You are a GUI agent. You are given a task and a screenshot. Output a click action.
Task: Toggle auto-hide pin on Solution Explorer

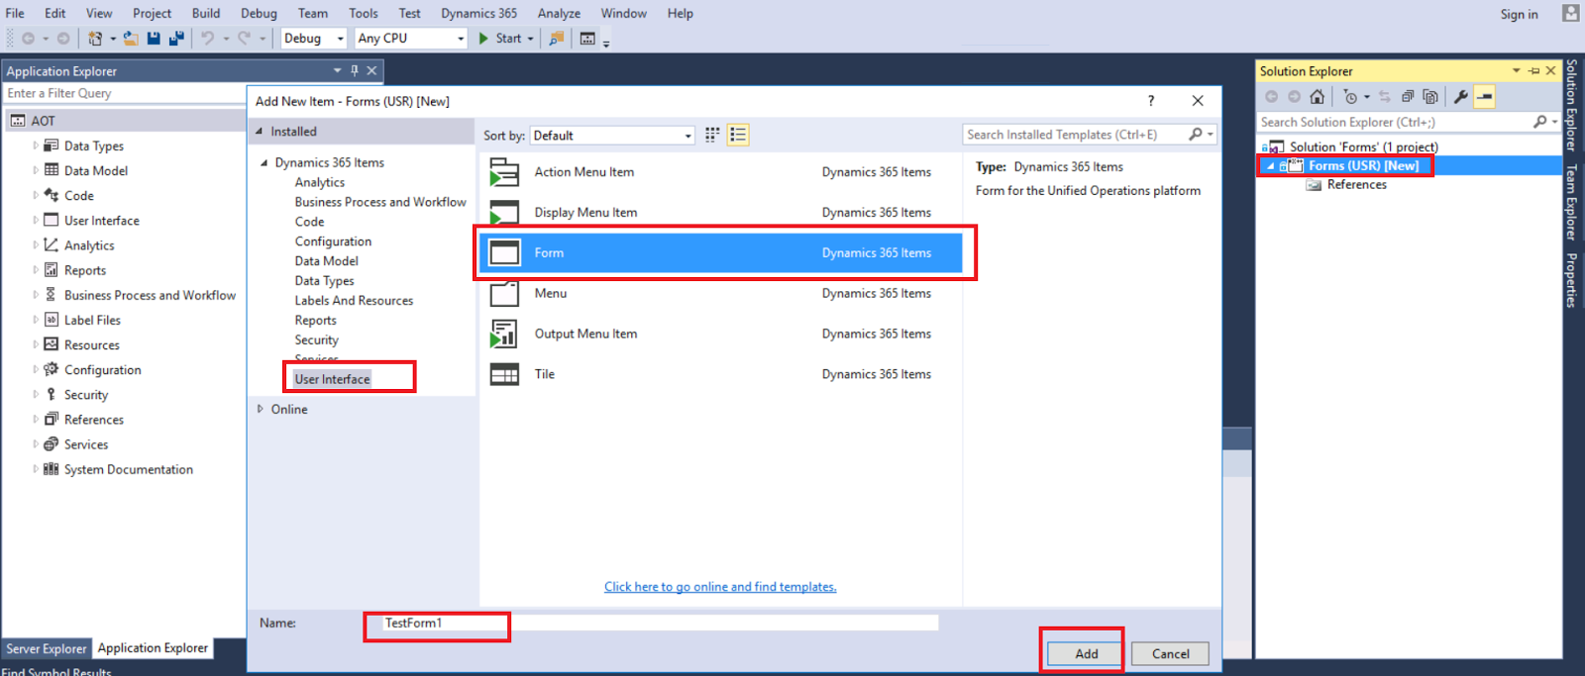pyautogui.click(x=1533, y=71)
